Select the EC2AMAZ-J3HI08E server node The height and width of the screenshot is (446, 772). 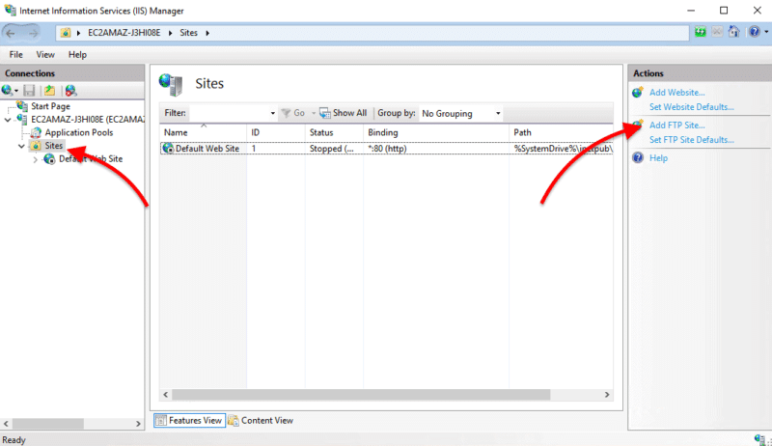coord(88,120)
